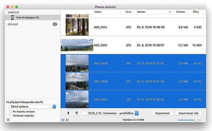The height and width of the screenshot is (131, 212).
Task: Select the IMG_3314 forest thumbnail
Action: click(77, 27)
